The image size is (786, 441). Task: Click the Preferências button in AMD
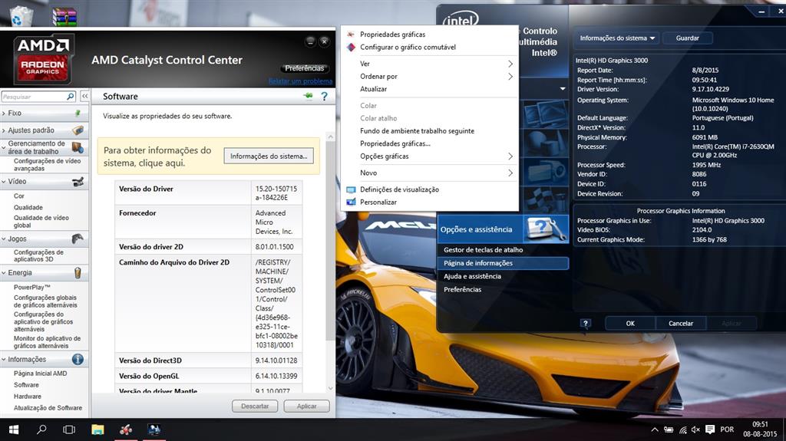click(304, 68)
